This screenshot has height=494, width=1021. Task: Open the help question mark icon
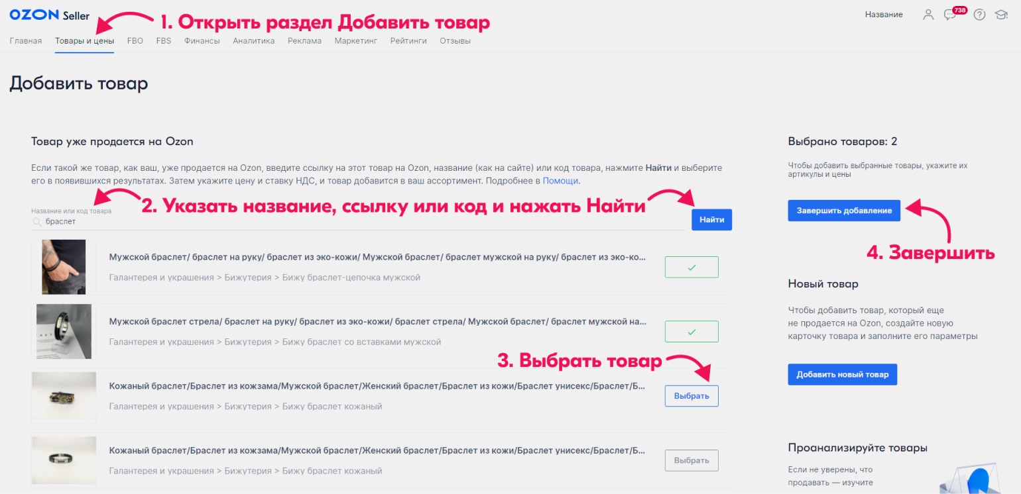(979, 15)
